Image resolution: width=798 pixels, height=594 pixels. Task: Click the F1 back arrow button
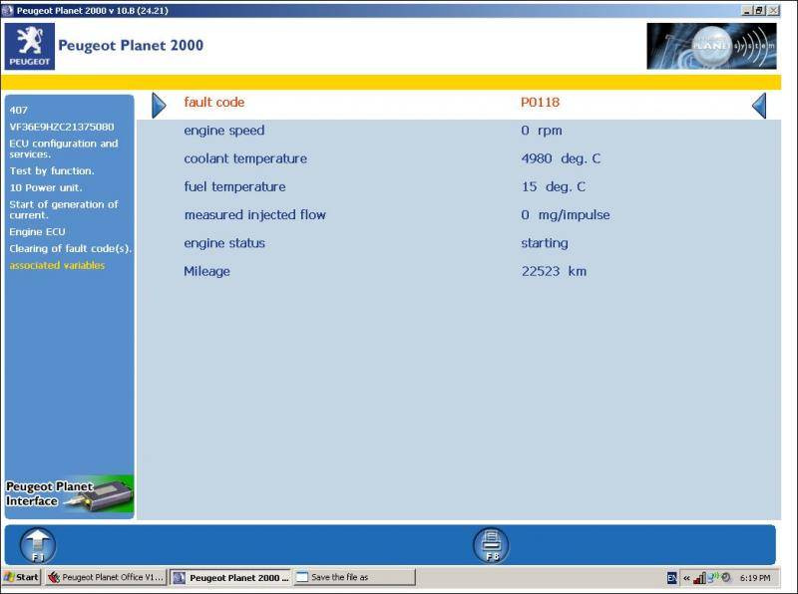tap(38, 545)
